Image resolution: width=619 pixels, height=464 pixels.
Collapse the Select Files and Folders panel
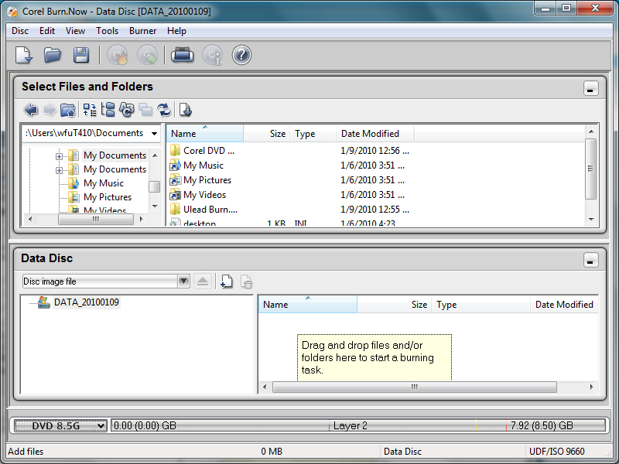point(590,88)
